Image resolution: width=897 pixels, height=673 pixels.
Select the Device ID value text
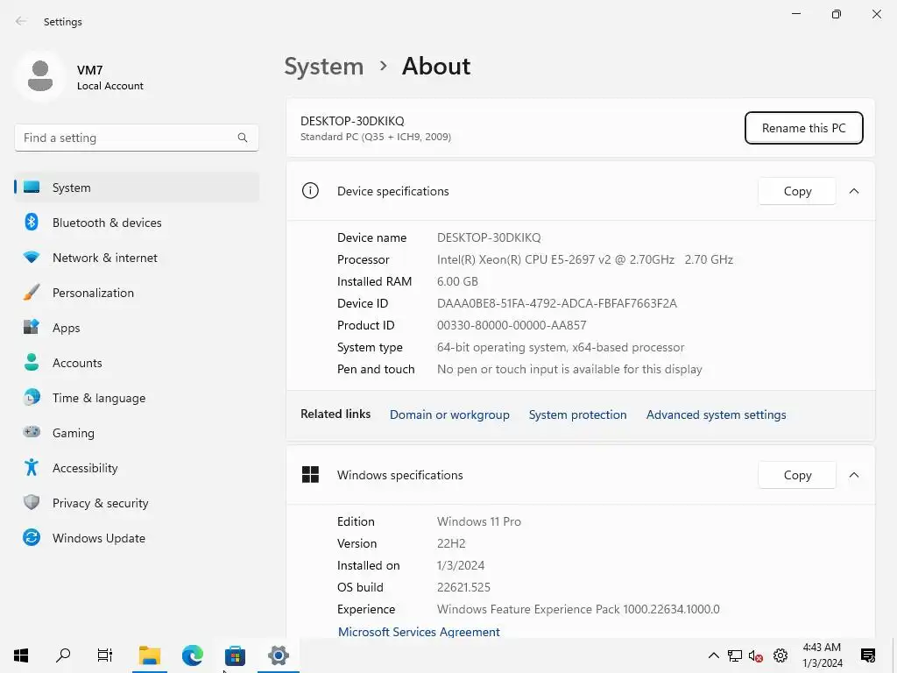(x=556, y=303)
